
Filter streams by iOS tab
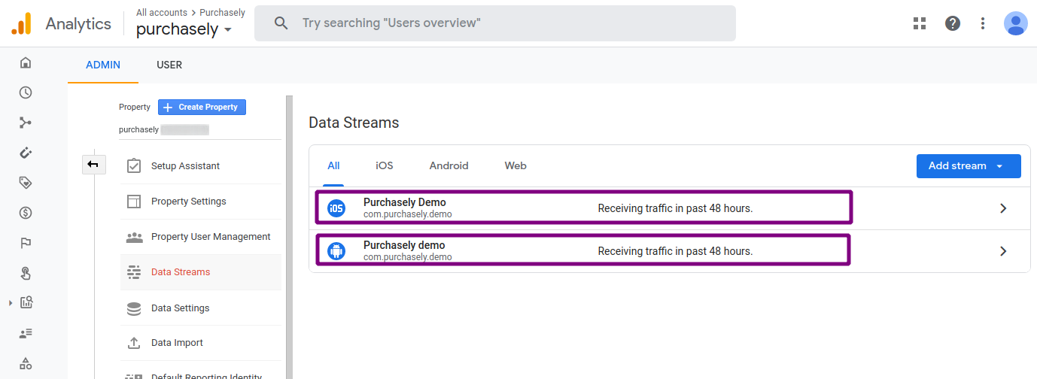[385, 166]
